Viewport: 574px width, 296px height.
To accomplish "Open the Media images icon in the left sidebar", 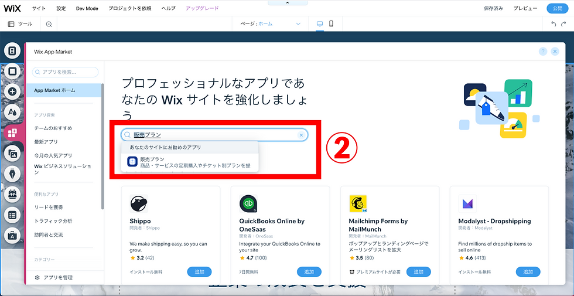I will pos(12,154).
